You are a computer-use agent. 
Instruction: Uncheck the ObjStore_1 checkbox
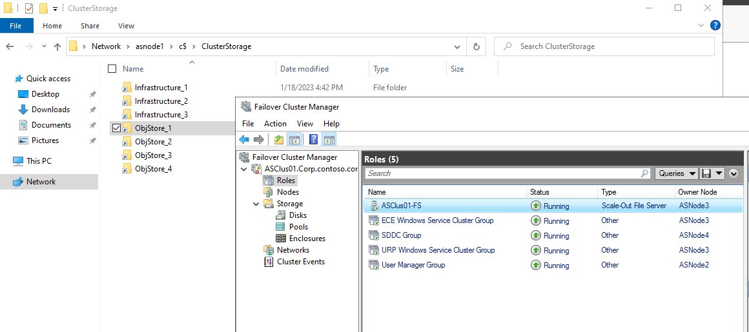coord(116,128)
